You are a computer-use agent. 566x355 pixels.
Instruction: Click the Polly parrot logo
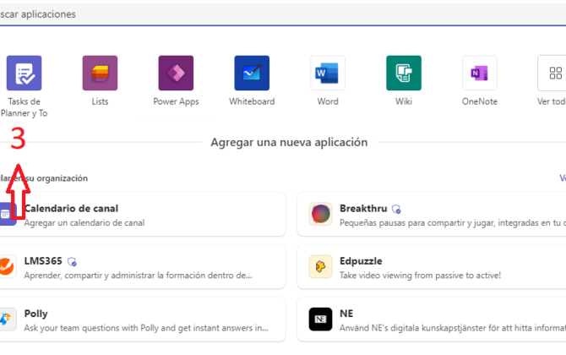click(x=8, y=319)
